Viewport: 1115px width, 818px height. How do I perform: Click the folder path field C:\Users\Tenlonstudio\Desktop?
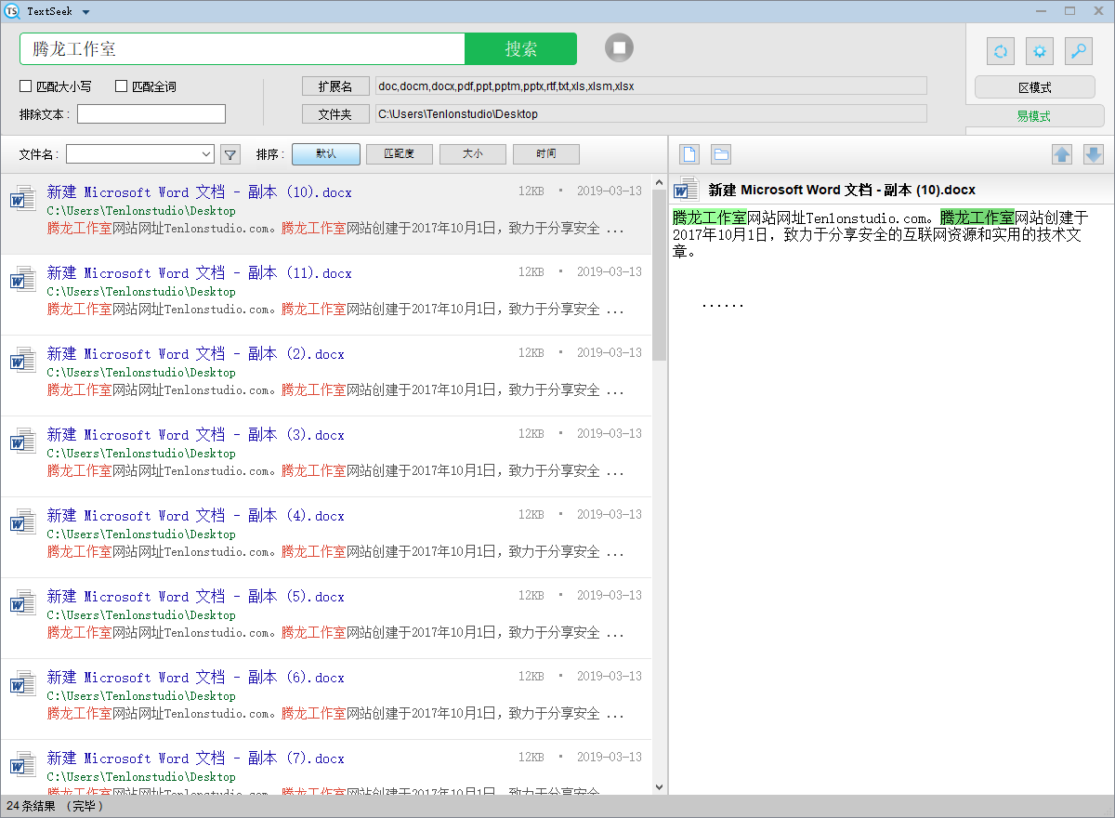pyautogui.click(x=650, y=114)
